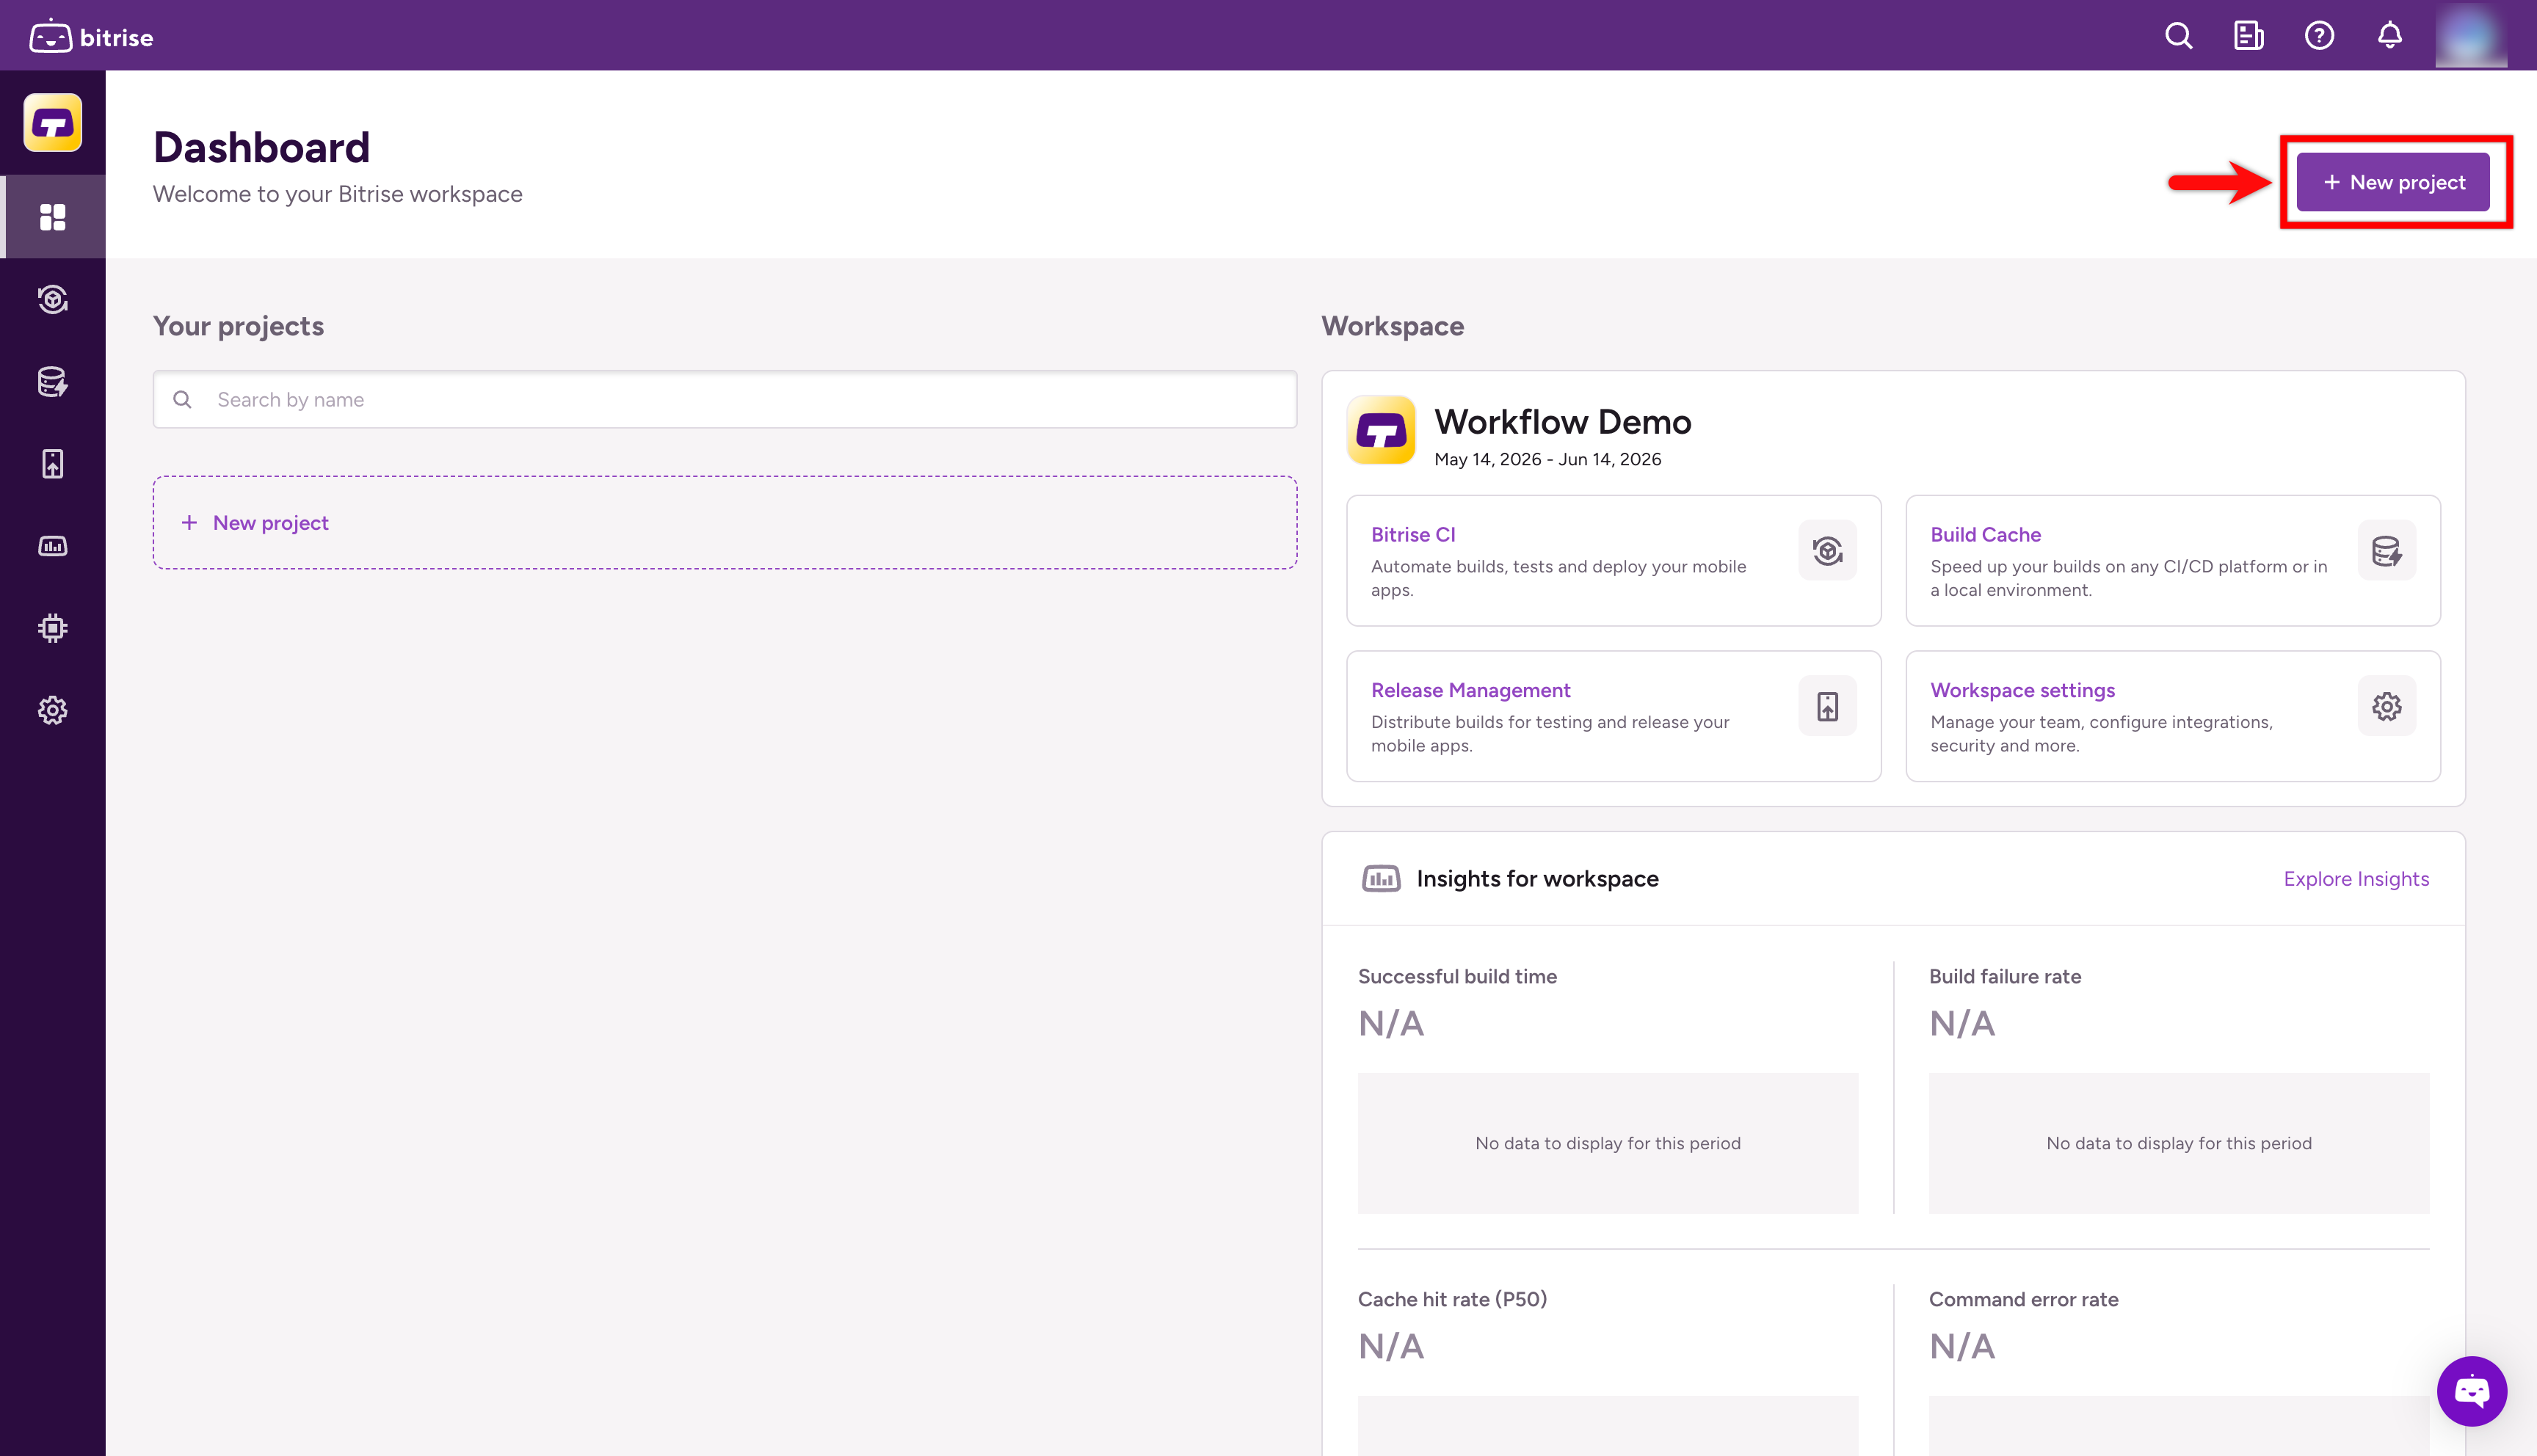Screen dimensions: 2537x1456
Task: Click the Bitrise CI card icon
Action: (1827, 550)
